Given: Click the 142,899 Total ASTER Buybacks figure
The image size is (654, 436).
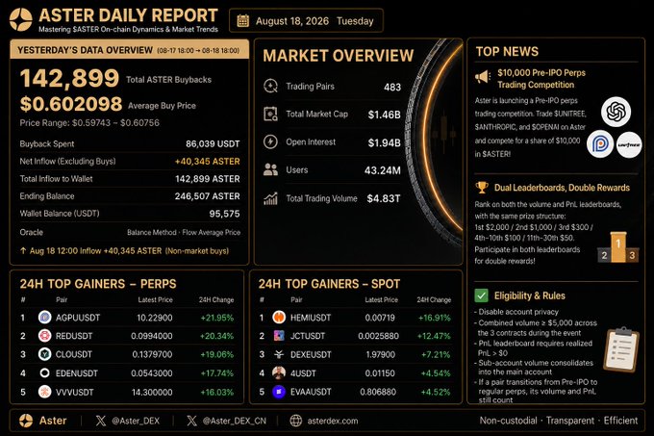Looking at the screenshot, I should click(x=69, y=78).
